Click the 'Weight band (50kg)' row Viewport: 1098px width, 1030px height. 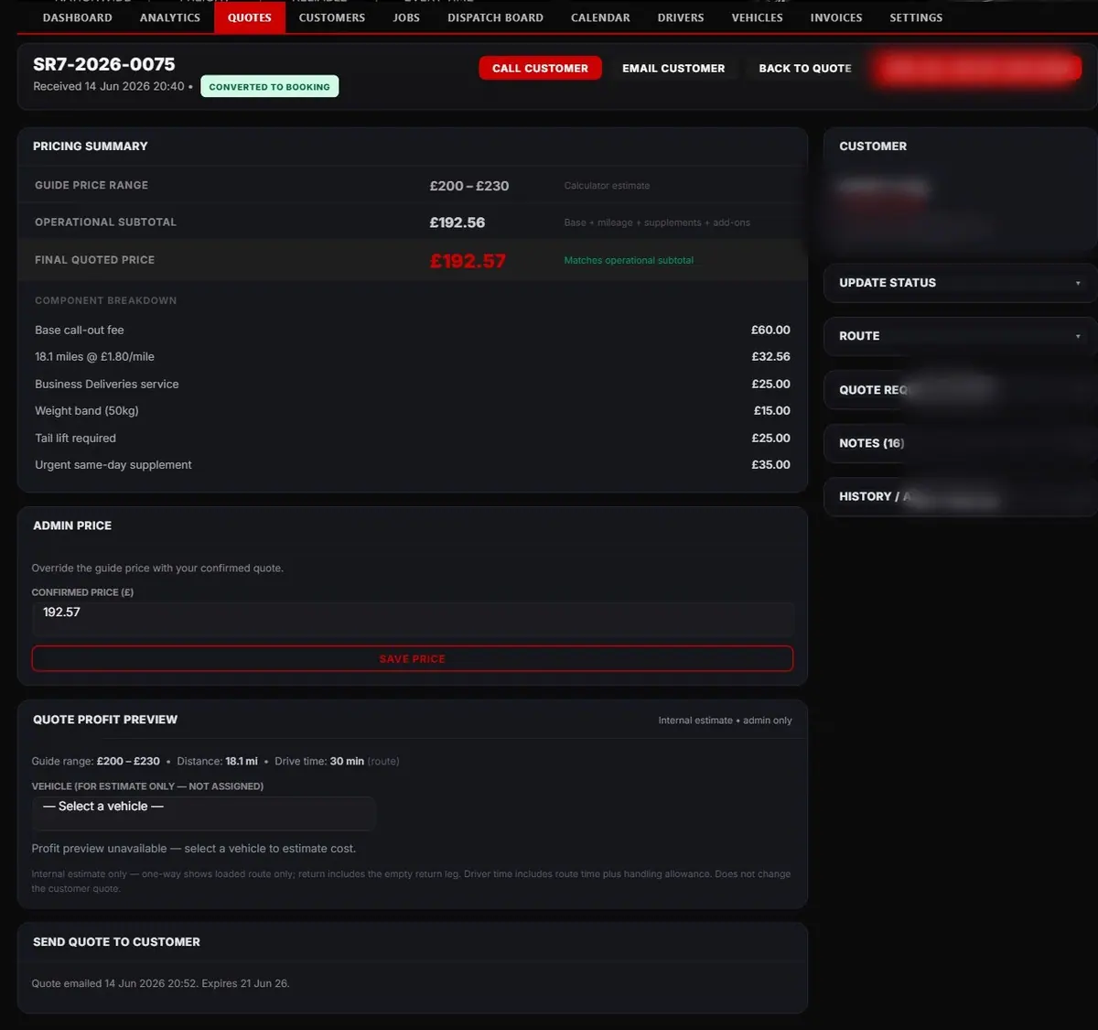point(413,411)
